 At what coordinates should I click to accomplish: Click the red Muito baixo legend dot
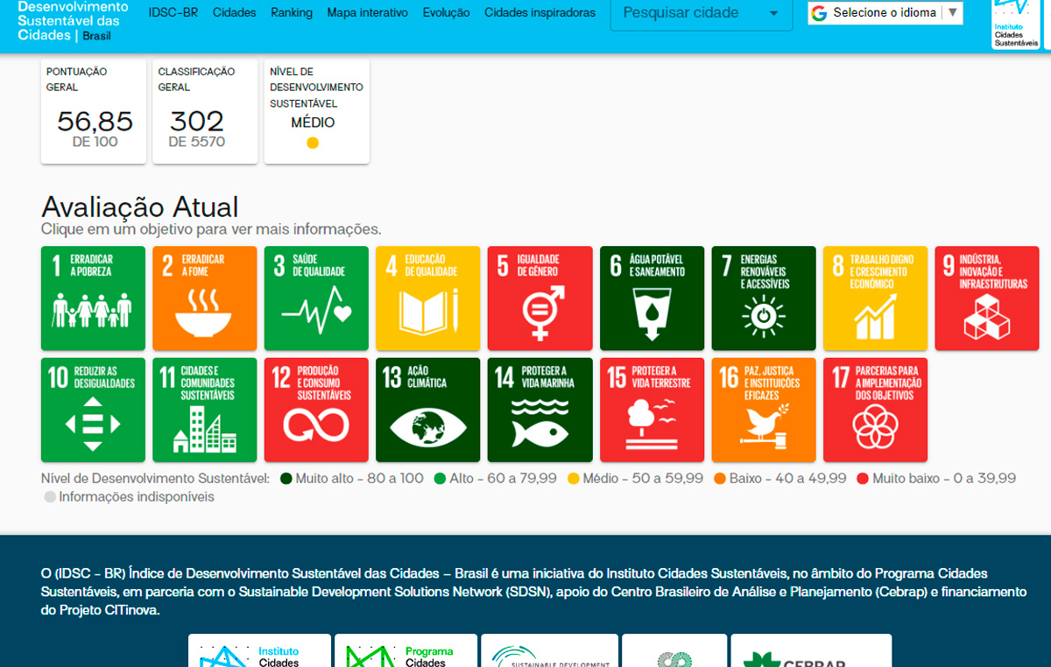[863, 479]
